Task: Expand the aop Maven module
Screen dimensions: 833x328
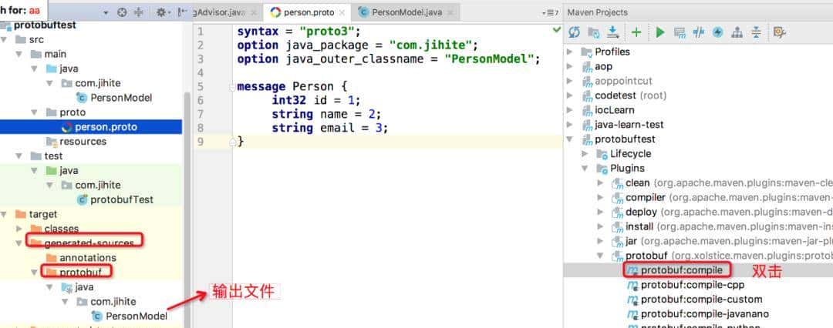Action: point(571,66)
